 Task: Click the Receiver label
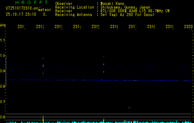coord(64,11)
